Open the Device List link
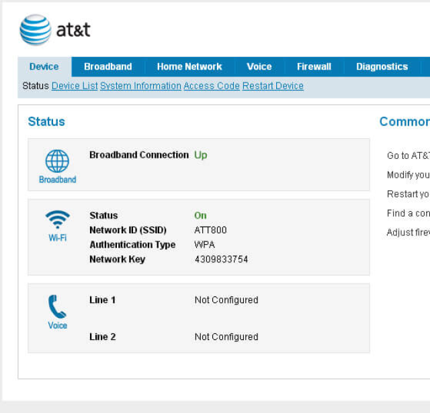The image size is (430, 413). click(x=75, y=86)
